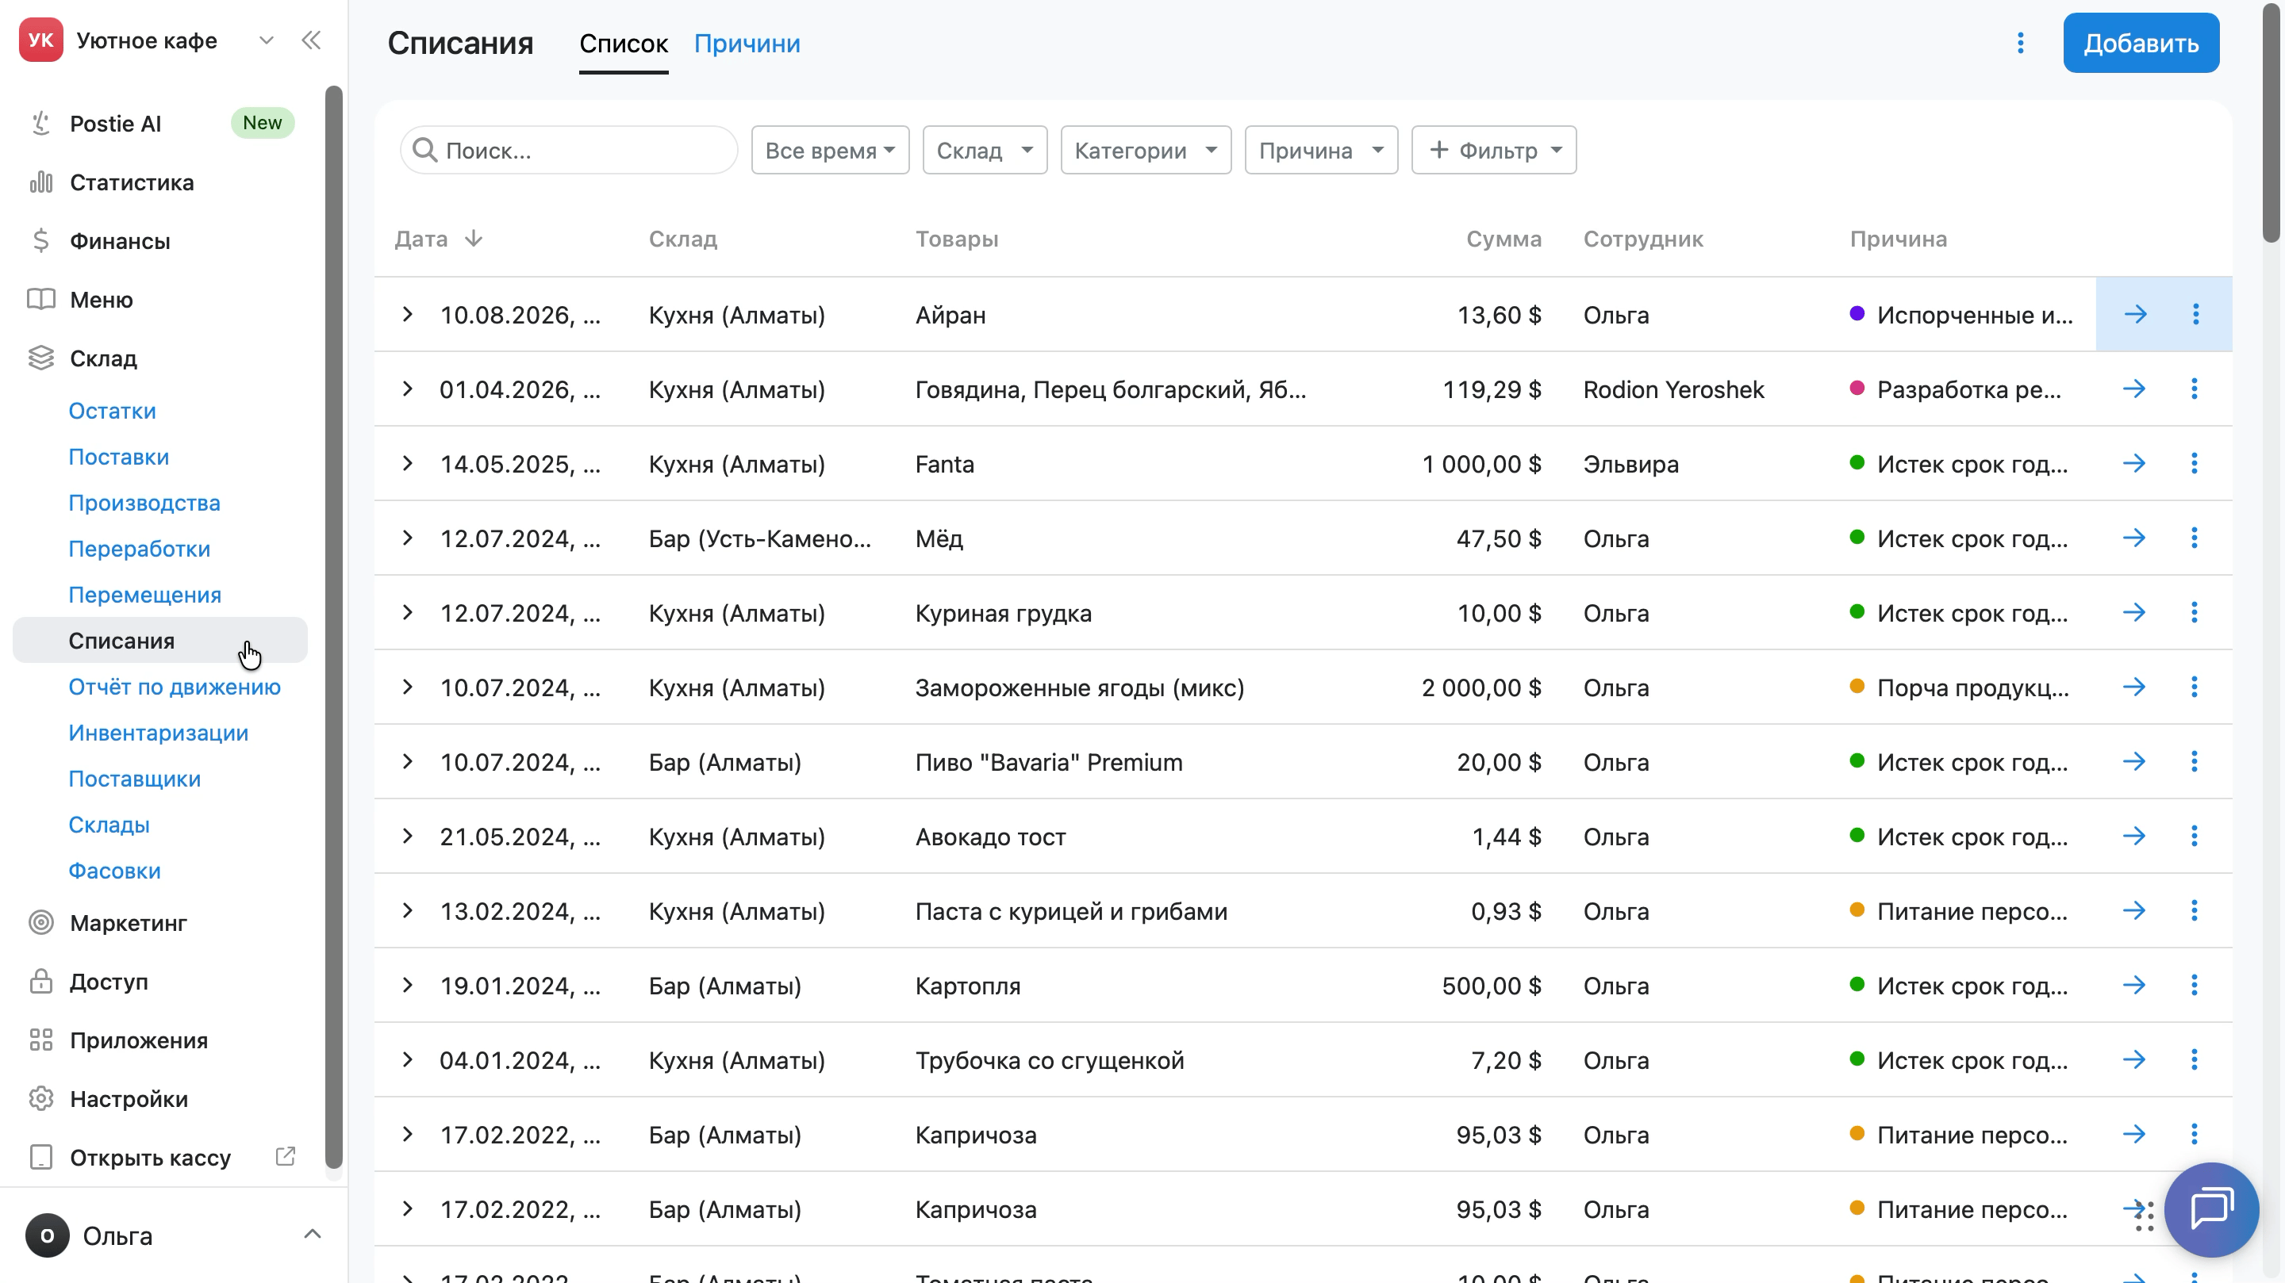Open the arrow link for the Fanta write-off
The width and height of the screenshot is (2285, 1283).
point(2134,463)
